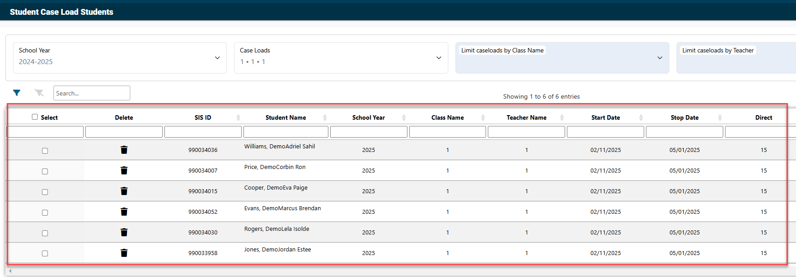Click the School Year column filter field
Viewport: 796px width, 277px height.
pyautogui.click(x=369, y=132)
